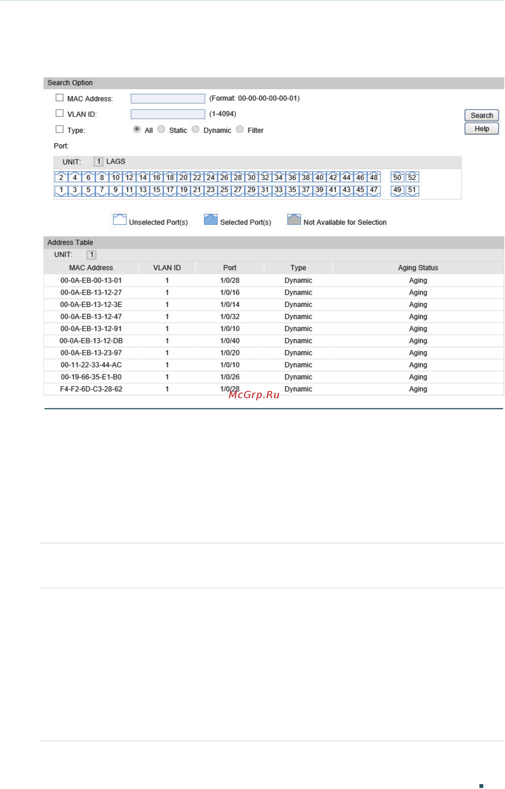Select port 10 icon
This screenshot has height=789, width=505.
tap(115, 177)
